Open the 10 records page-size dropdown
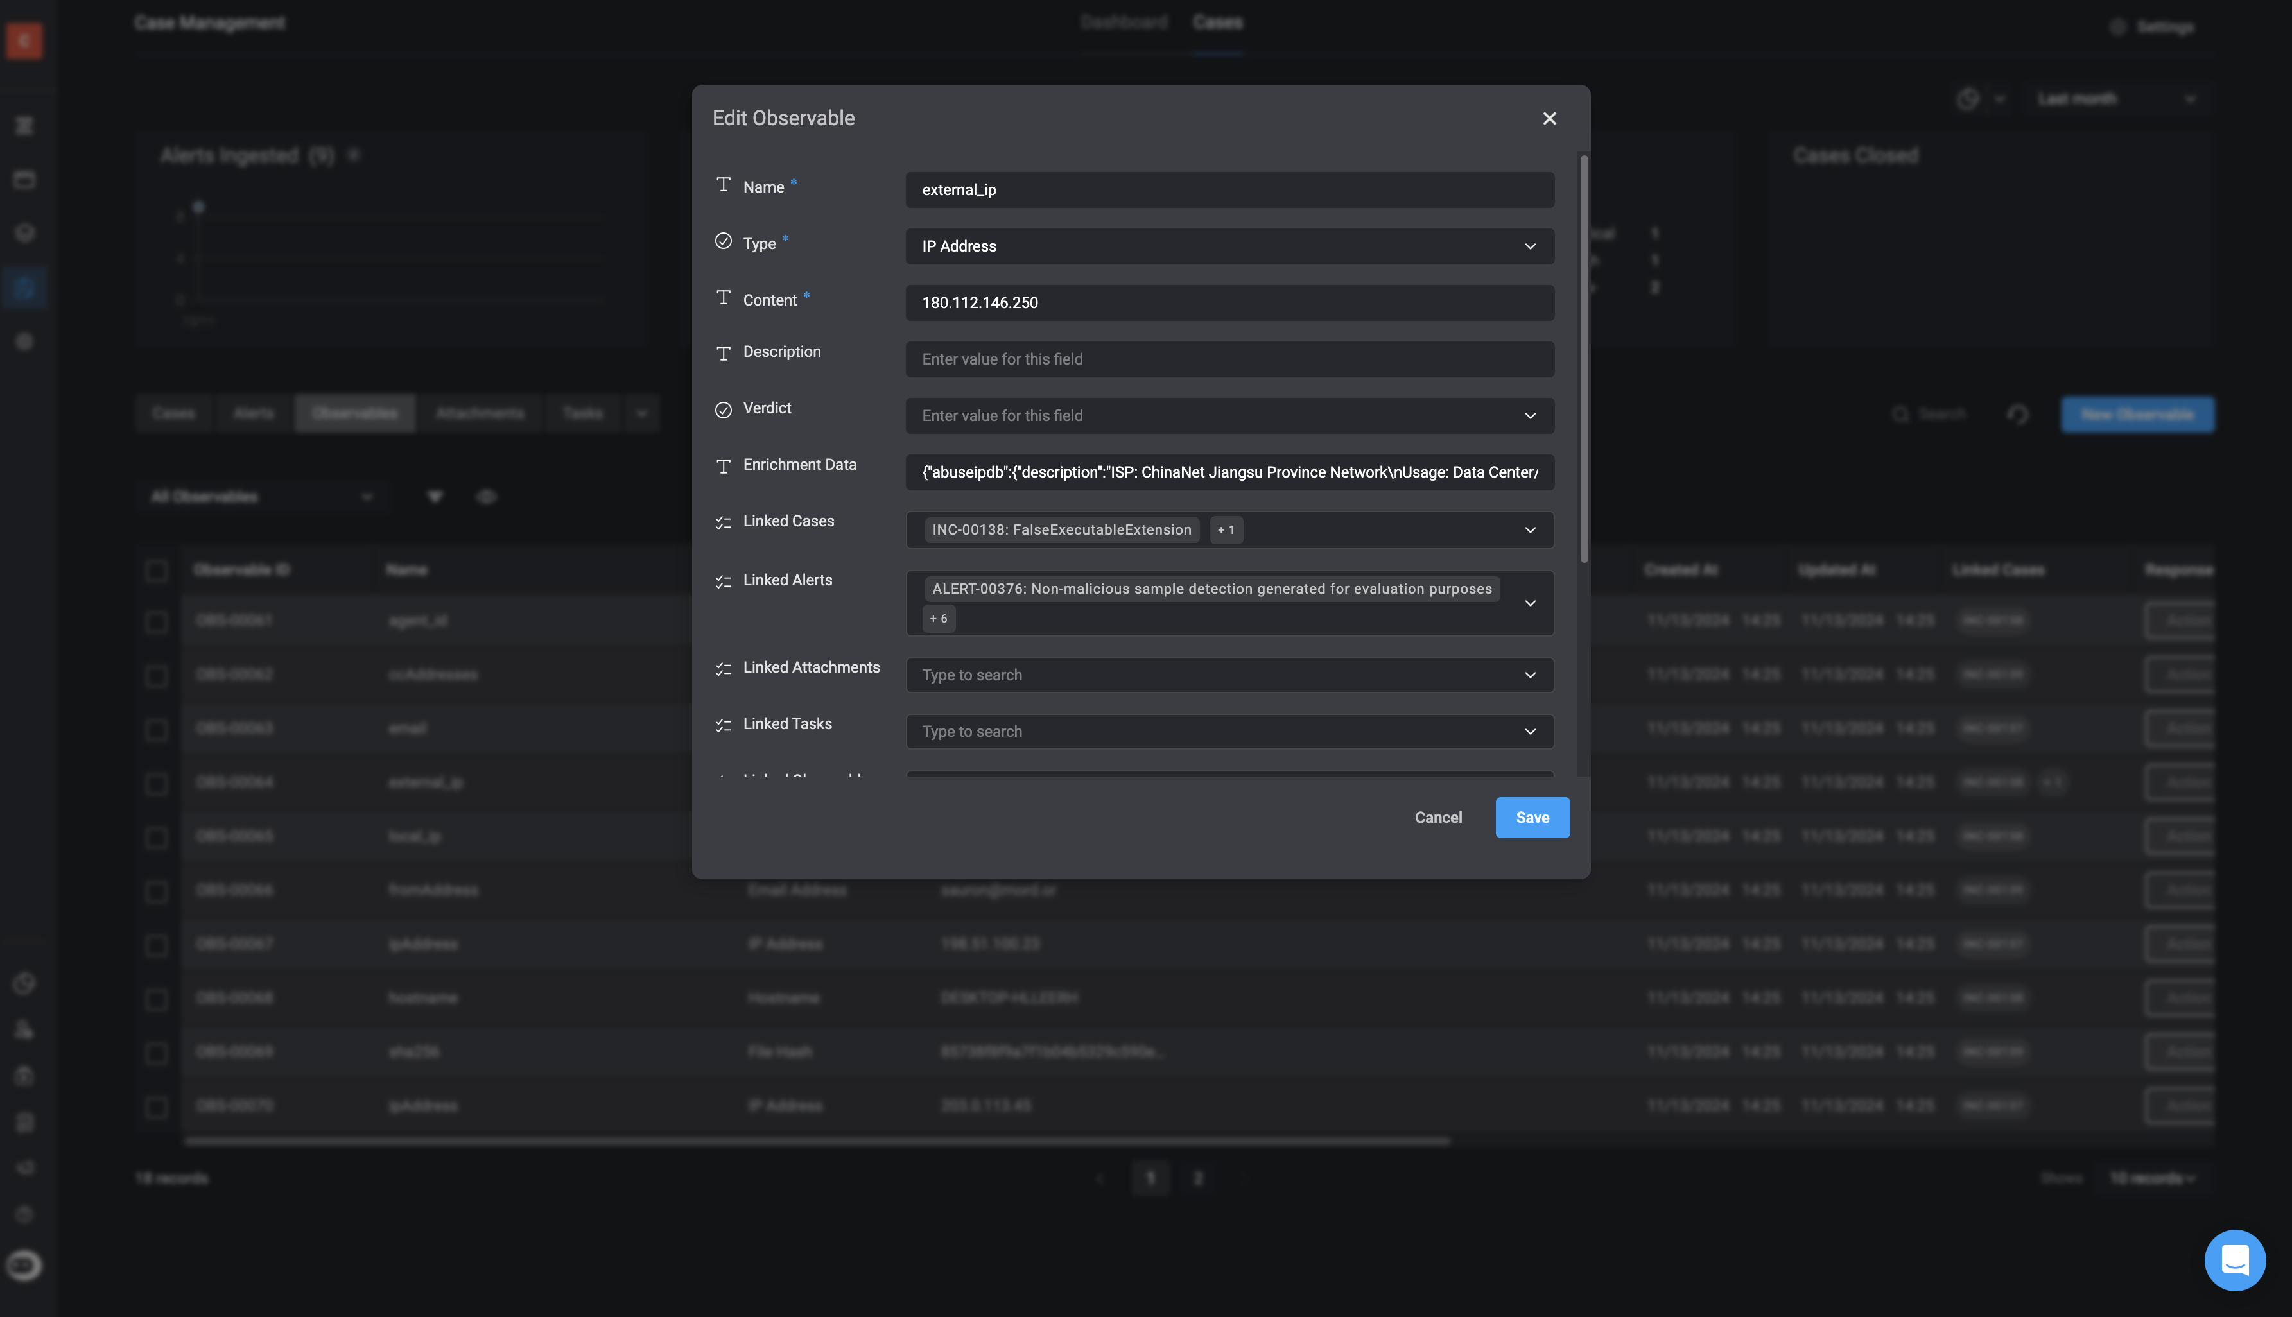 pos(2153,1178)
